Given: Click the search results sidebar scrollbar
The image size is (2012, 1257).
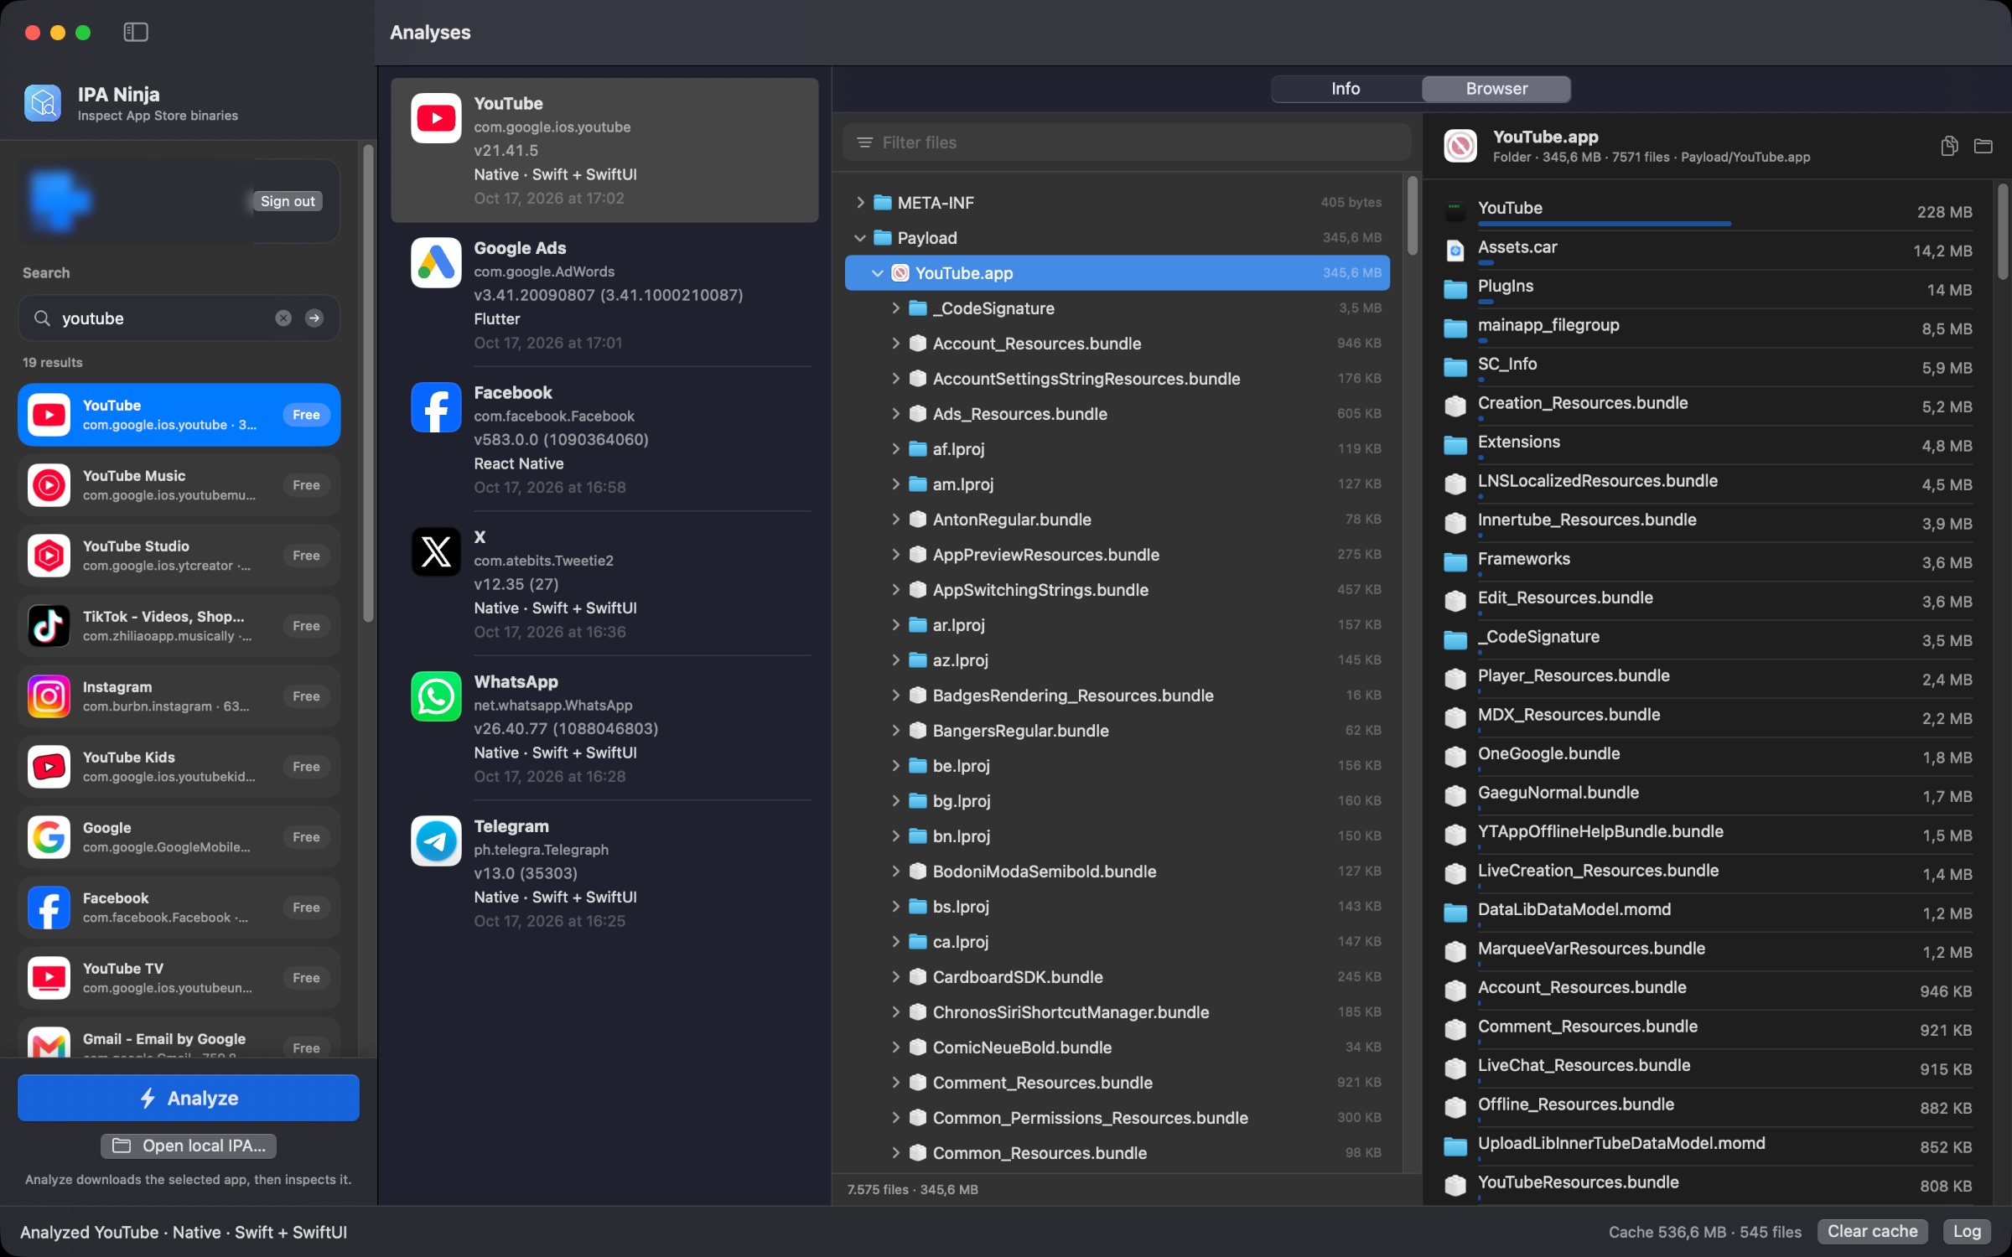Looking at the screenshot, I should coord(368,385).
